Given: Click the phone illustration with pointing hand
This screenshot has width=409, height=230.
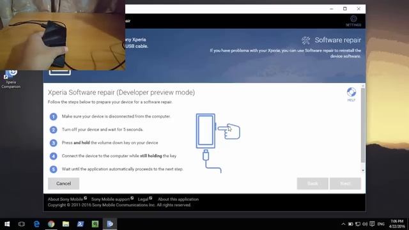Looking at the screenshot, I should point(218,143).
